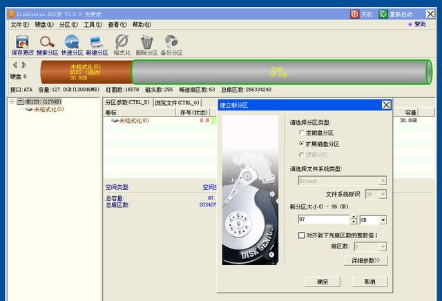
Task: Open the file system type Extend dropdown
Action: point(383,180)
